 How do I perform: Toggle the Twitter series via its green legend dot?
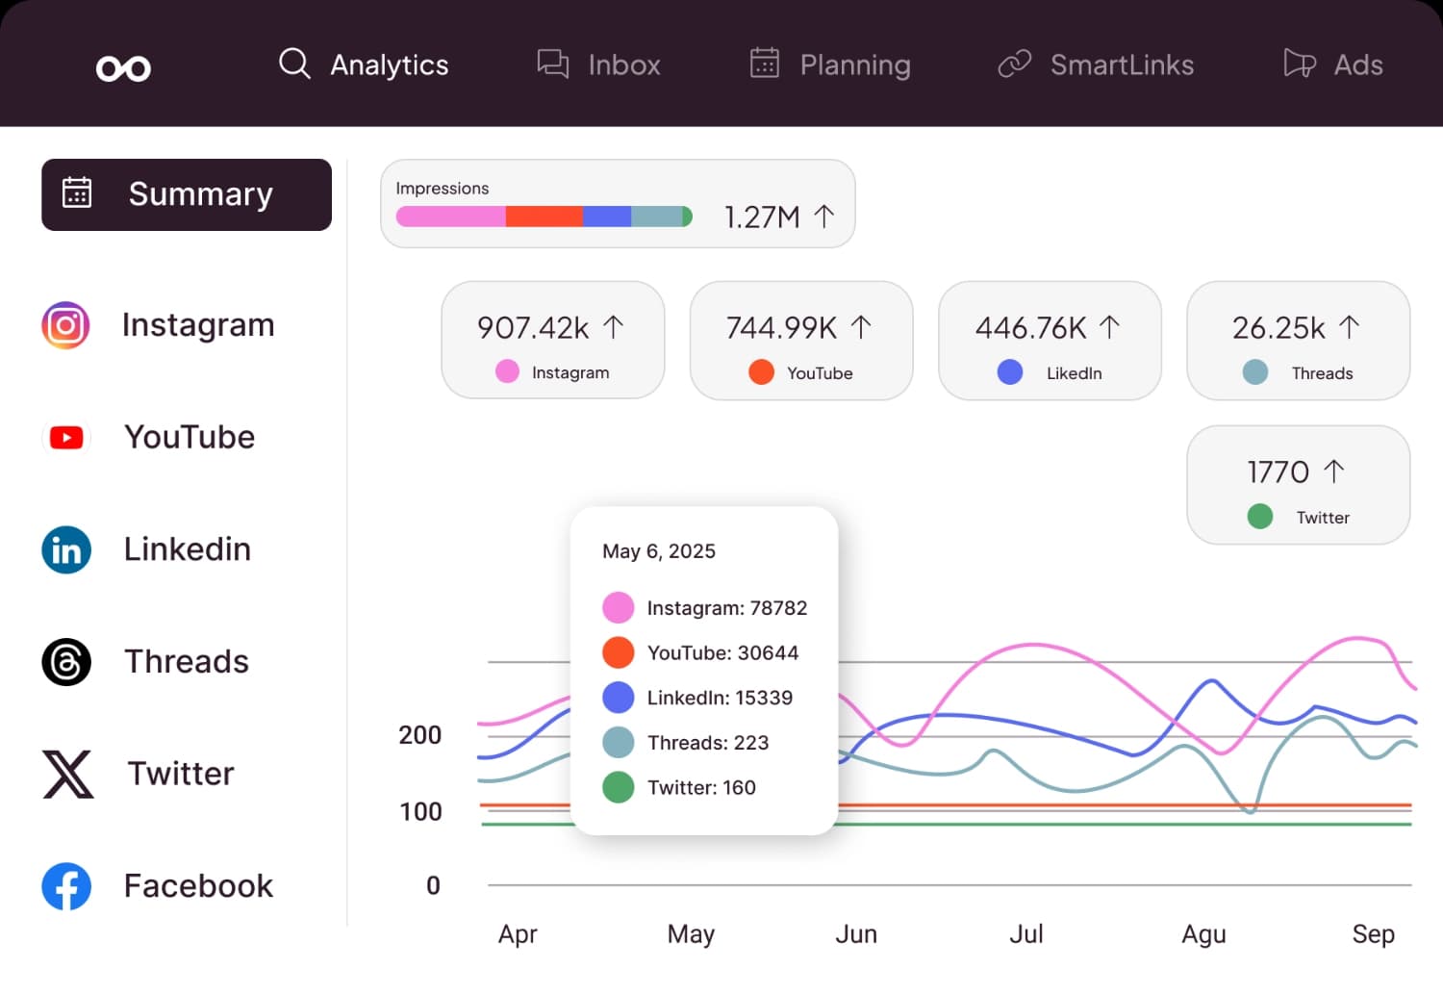pyautogui.click(x=618, y=787)
